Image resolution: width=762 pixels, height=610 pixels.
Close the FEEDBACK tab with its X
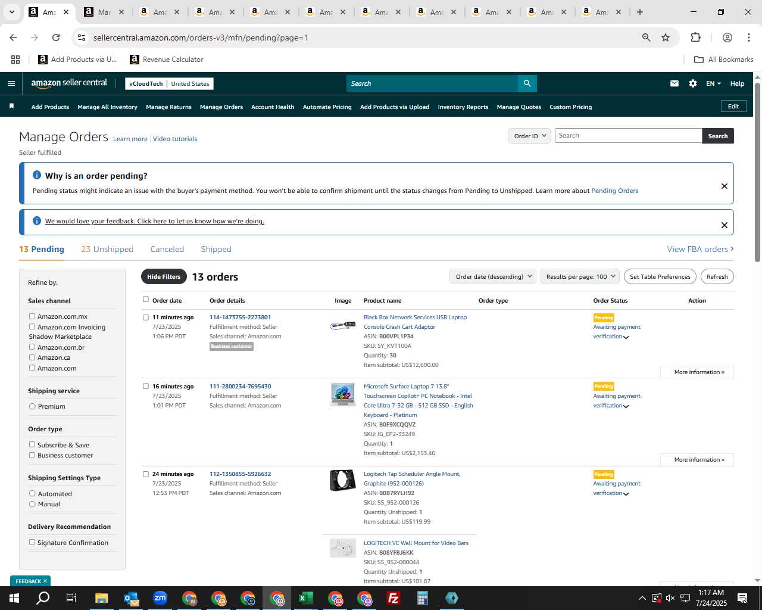pyautogui.click(x=45, y=581)
